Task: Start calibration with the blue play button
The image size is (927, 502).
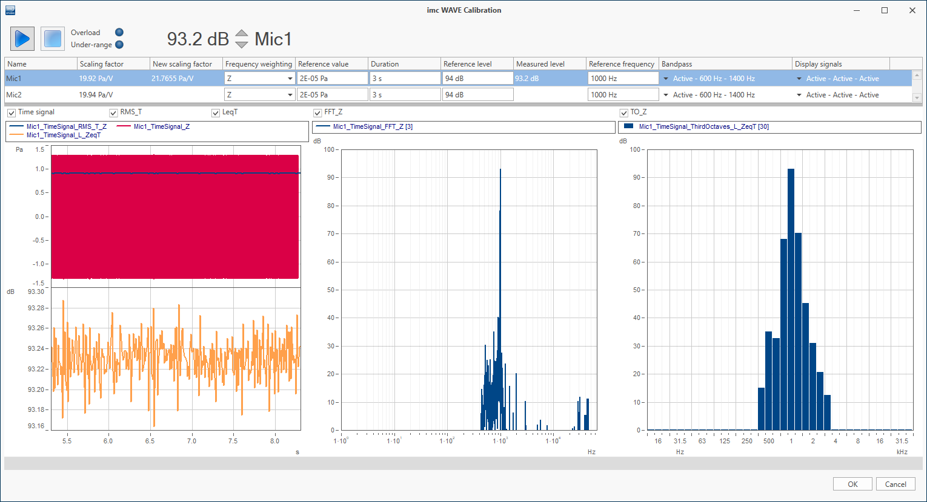Action: pyautogui.click(x=22, y=39)
